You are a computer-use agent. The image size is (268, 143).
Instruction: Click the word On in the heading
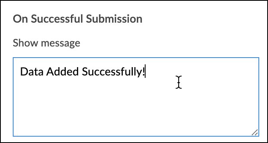coord(20,19)
